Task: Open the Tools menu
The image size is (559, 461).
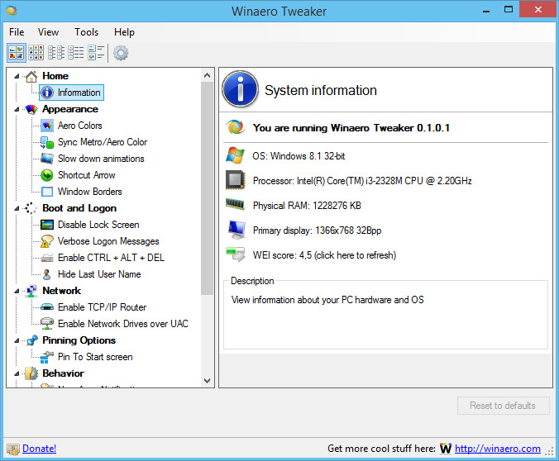Action: [x=86, y=32]
